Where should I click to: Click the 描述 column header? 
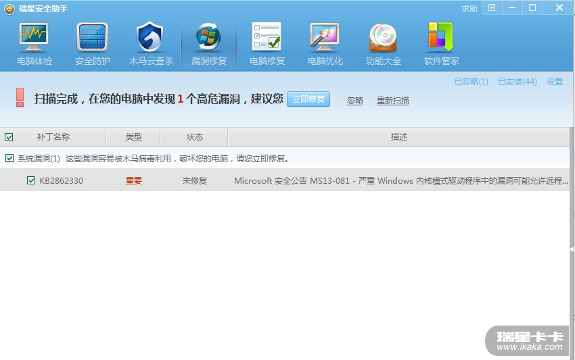[x=399, y=137]
